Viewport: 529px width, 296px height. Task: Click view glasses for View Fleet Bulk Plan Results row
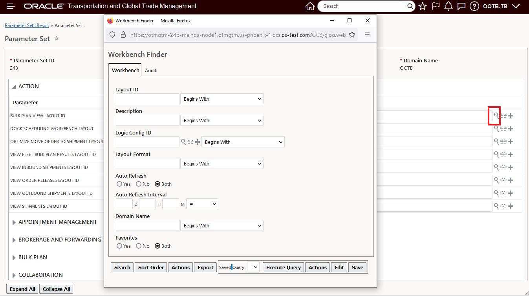(503, 154)
